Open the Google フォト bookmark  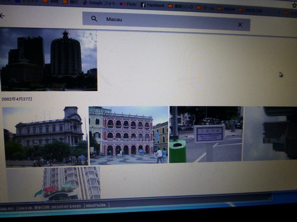[x=99, y=3]
